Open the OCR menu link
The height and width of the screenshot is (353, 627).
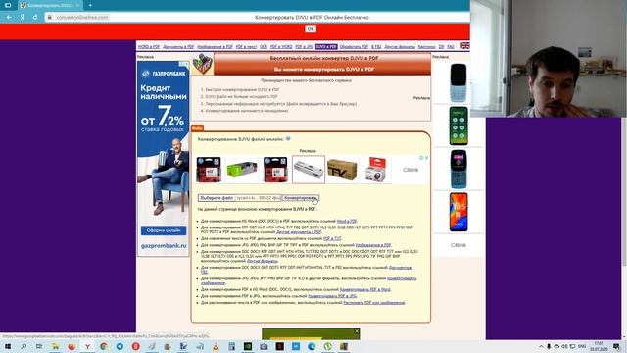264,47
